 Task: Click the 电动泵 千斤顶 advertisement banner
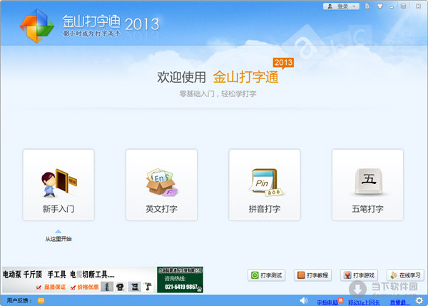79,280
